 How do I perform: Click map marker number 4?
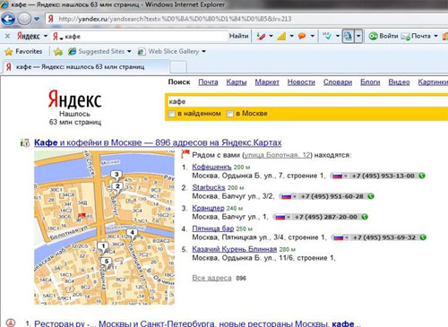(132, 233)
